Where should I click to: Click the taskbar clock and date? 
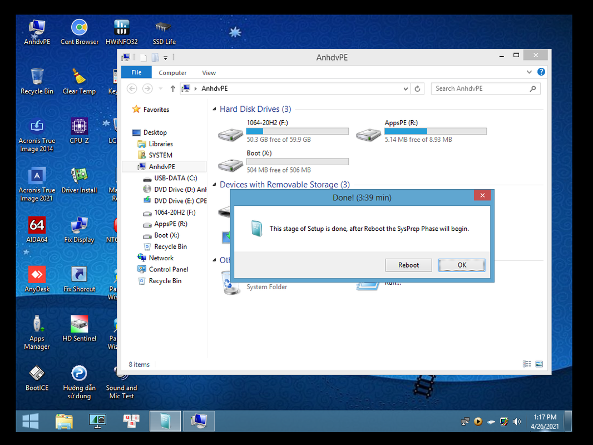[x=545, y=422]
